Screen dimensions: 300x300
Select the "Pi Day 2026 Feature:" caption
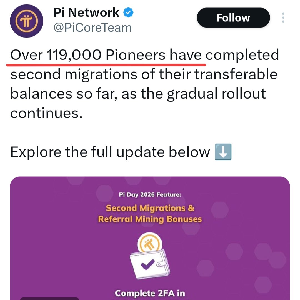[150, 195]
